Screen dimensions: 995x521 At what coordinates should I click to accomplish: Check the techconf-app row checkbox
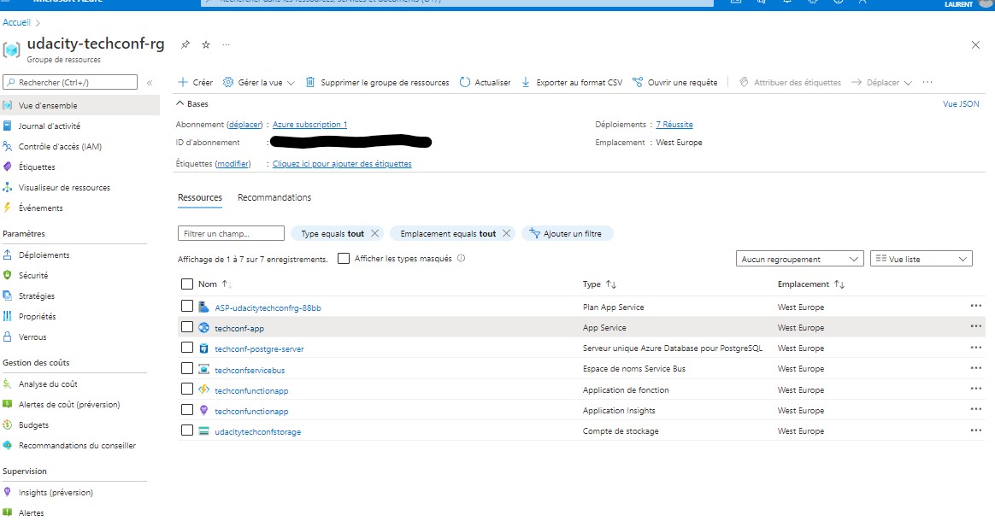[187, 327]
